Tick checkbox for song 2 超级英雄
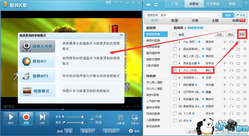This screenshot has height=136, width=249. pos(175,49)
